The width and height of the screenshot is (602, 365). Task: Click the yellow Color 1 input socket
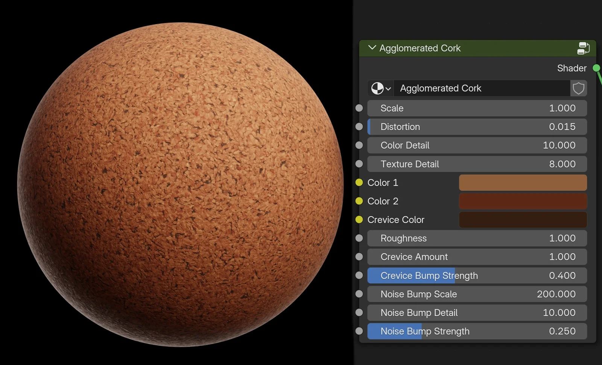point(359,182)
